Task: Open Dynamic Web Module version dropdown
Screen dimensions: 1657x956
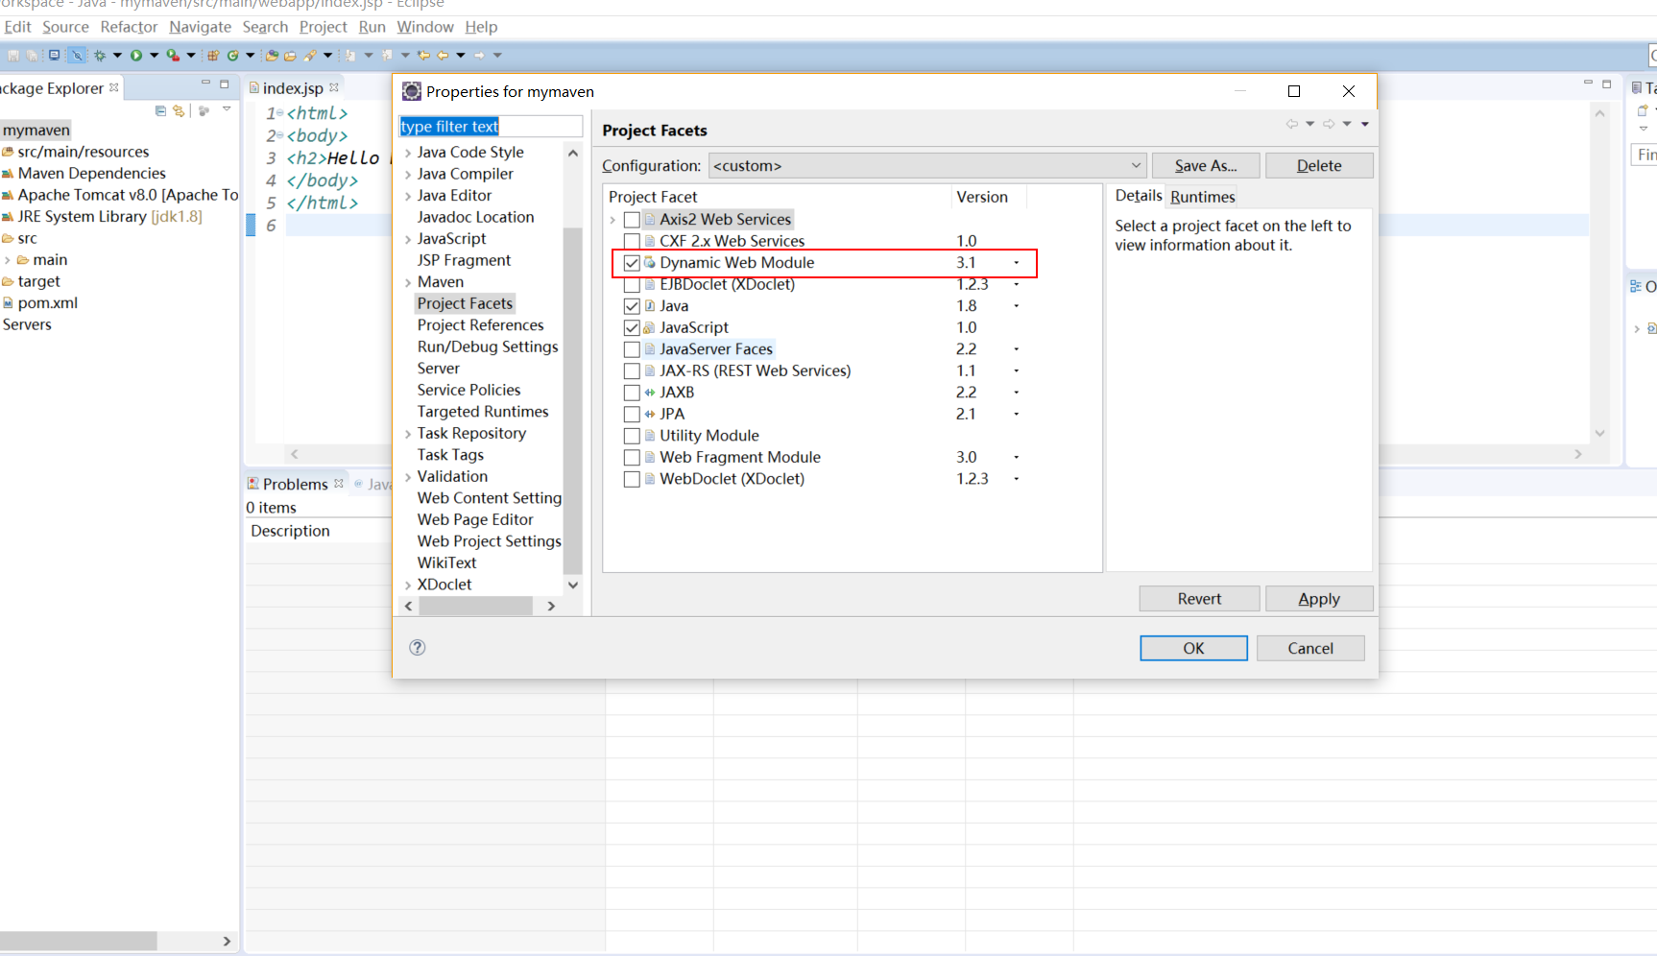Action: click(x=1016, y=263)
